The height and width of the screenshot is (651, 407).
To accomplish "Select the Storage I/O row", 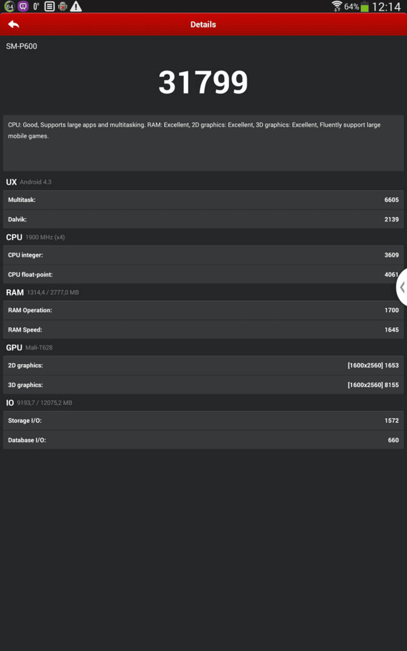I will click(203, 421).
